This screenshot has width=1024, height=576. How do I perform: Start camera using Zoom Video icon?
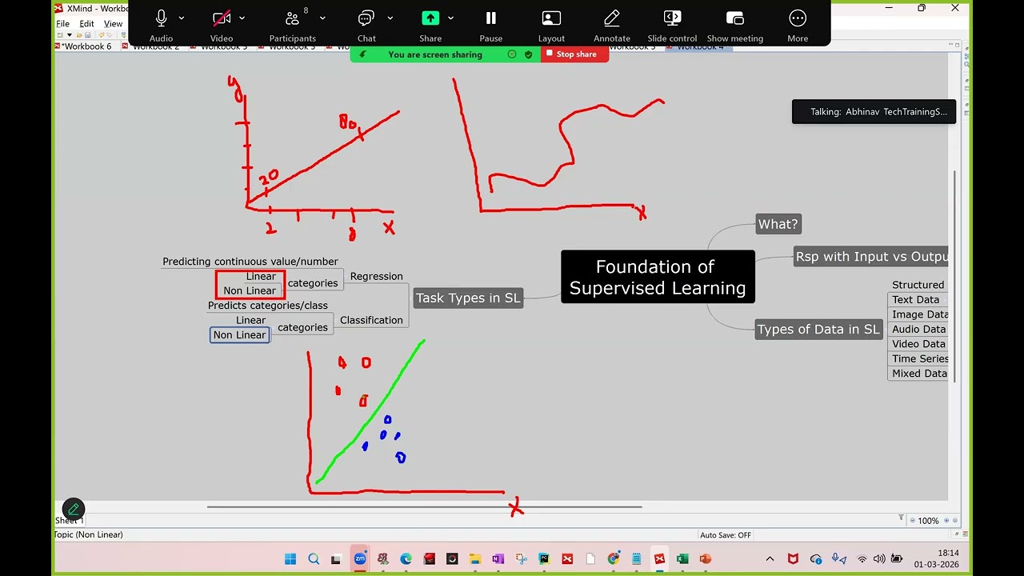222,18
